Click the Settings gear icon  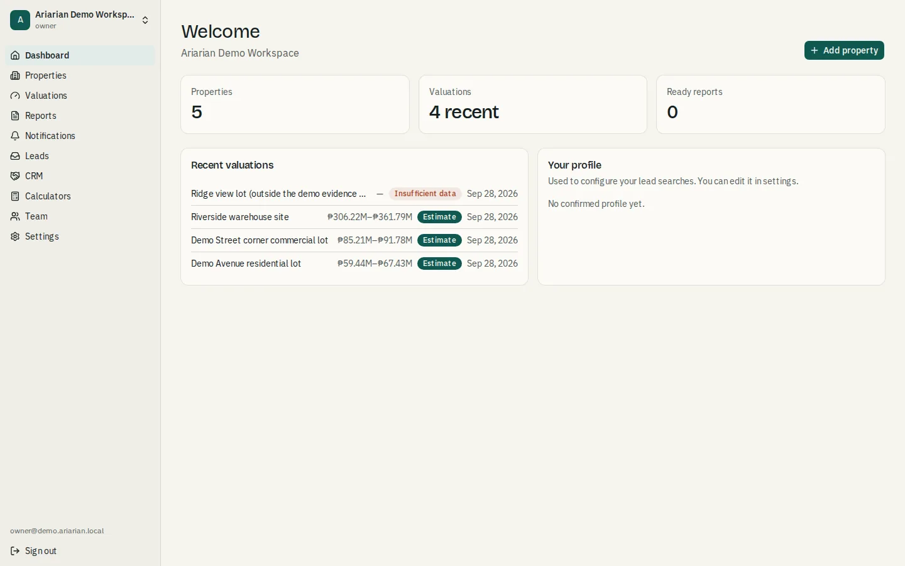(x=15, y=236)
